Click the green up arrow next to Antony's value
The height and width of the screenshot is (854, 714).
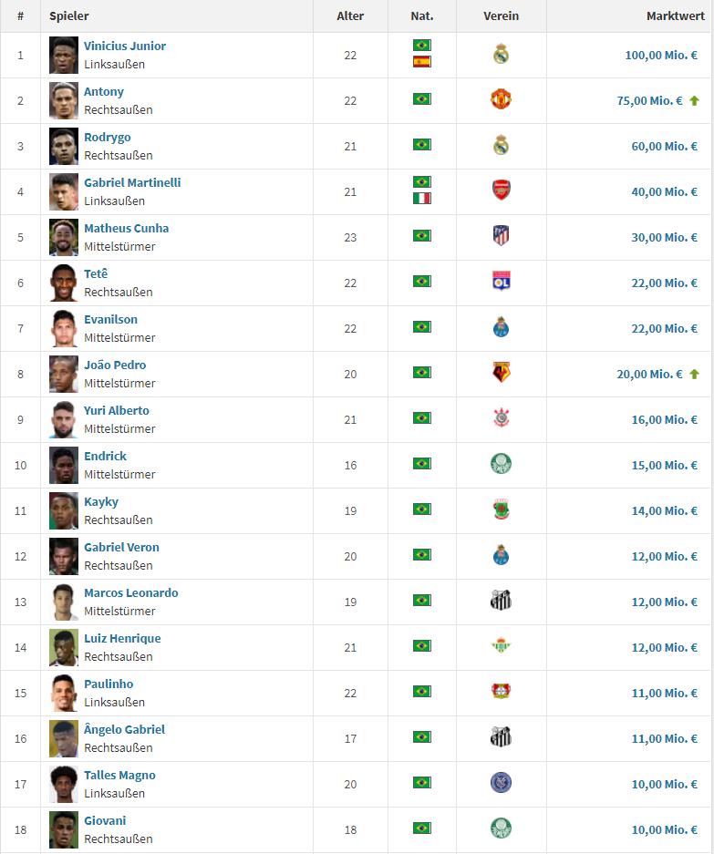coord(694,100)
